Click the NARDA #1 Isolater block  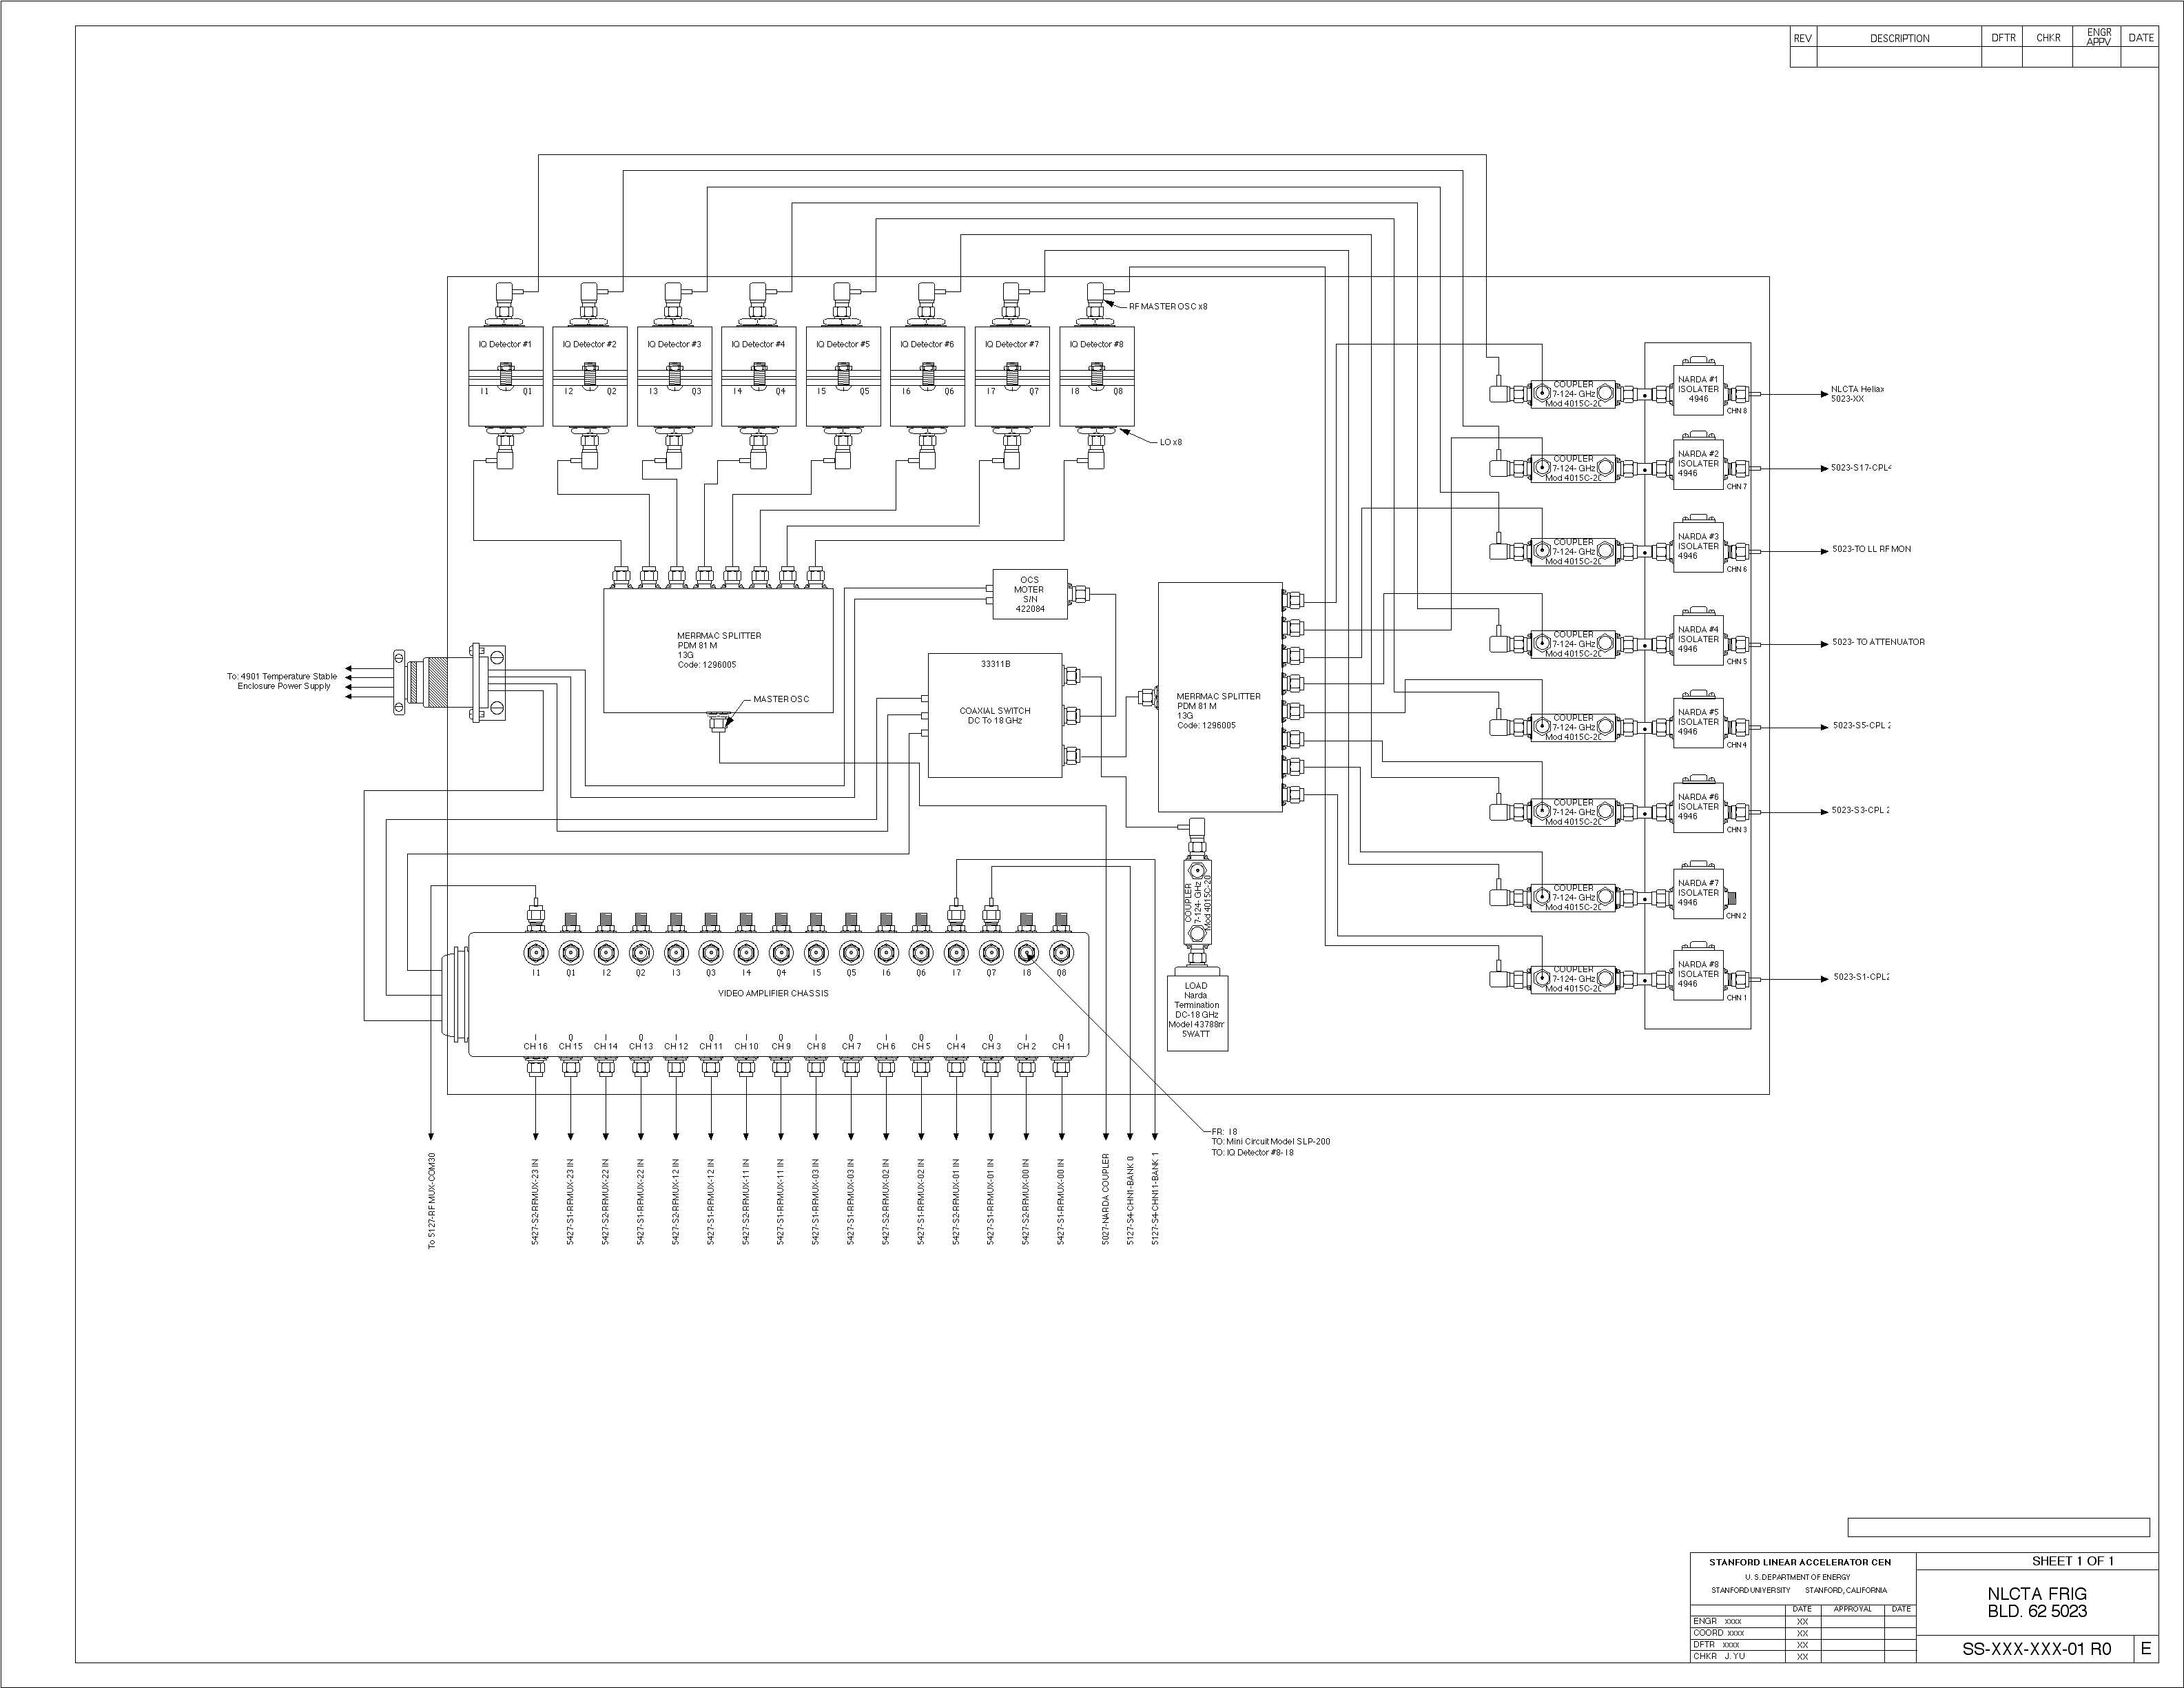point(1698,390)
